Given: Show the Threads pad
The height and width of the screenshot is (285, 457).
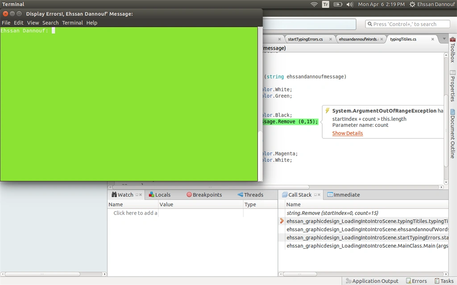Looking at the screenshot, I should pos(250,195).
